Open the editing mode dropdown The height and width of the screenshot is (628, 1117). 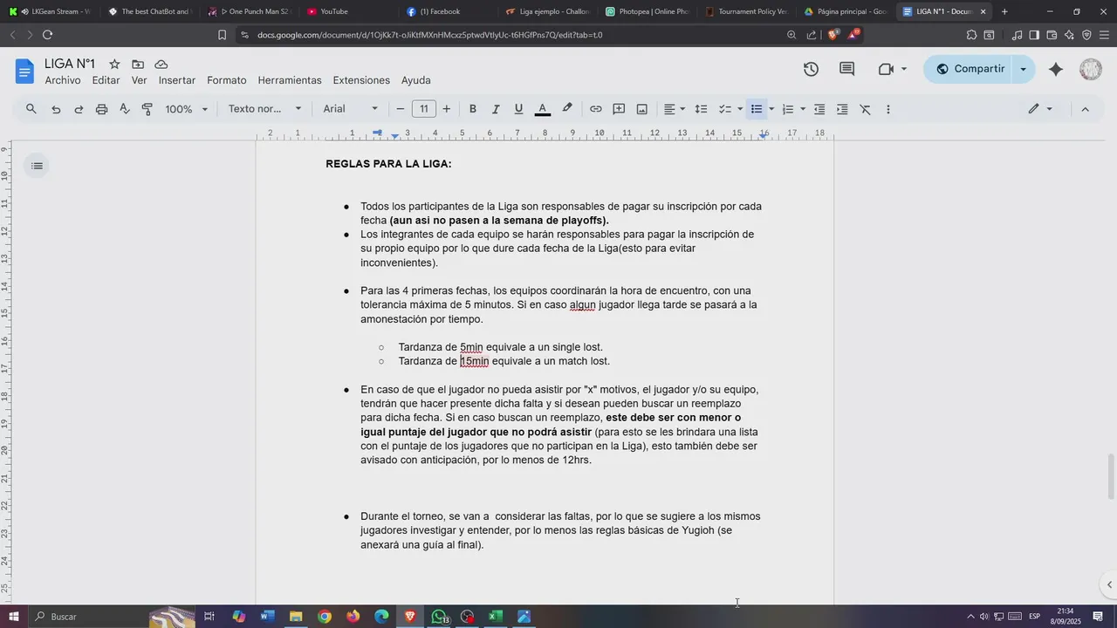click(1040, 109)
